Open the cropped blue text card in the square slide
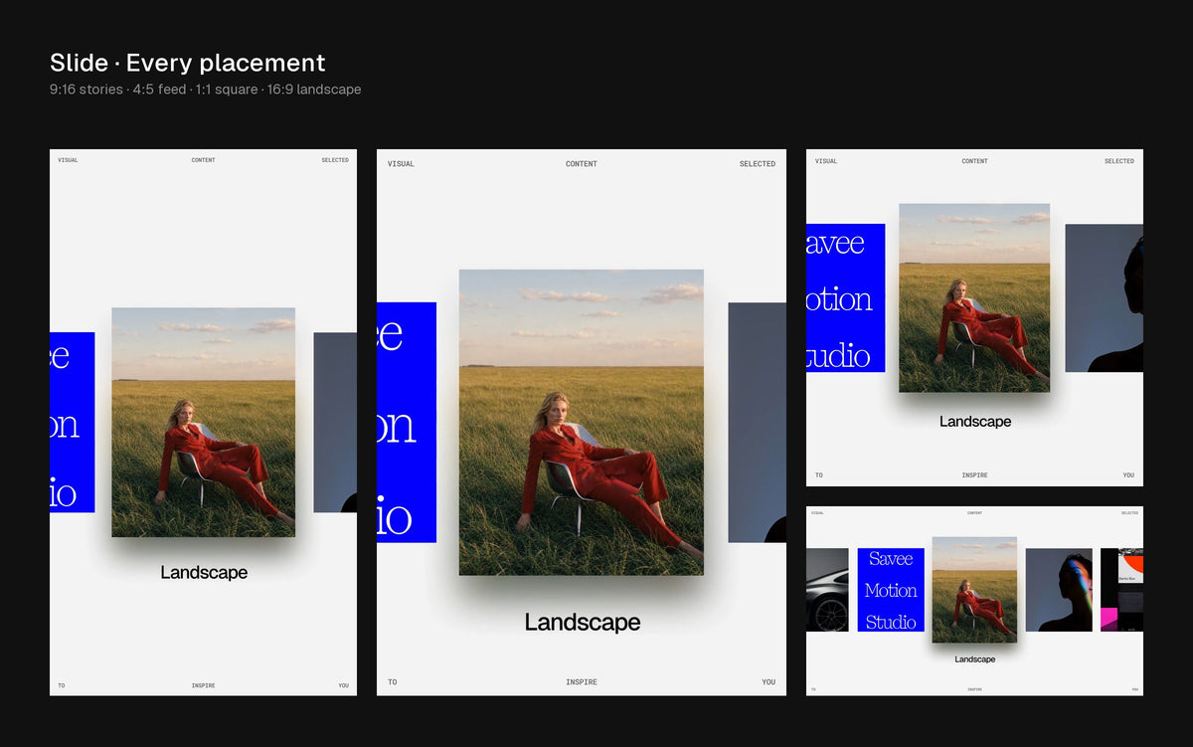The height and width of the screenshot is (747, 1193). point(845,298)
